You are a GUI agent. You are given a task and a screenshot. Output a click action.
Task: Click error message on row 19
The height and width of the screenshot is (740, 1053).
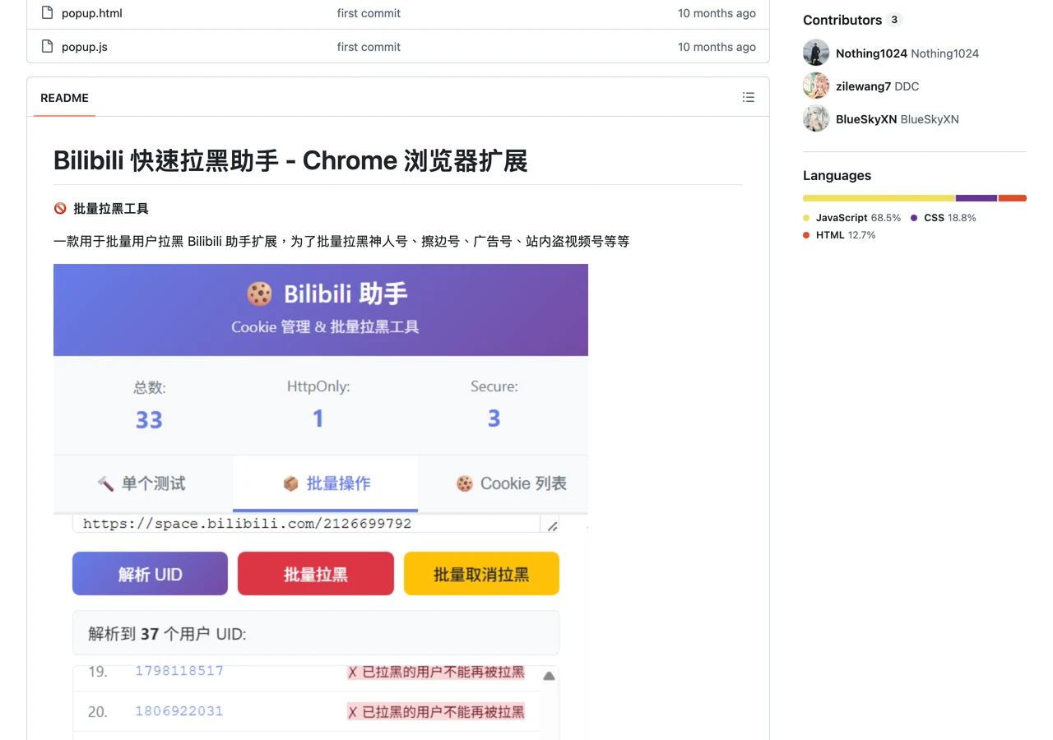tap(436, 672)
